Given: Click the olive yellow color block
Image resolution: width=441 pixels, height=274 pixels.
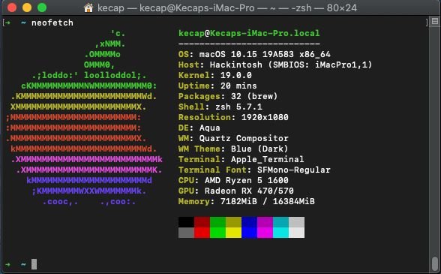Looking at the screenshot, I should (x=233, y=222).
